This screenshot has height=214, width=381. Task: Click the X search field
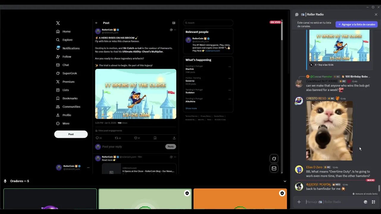point(208,23)
